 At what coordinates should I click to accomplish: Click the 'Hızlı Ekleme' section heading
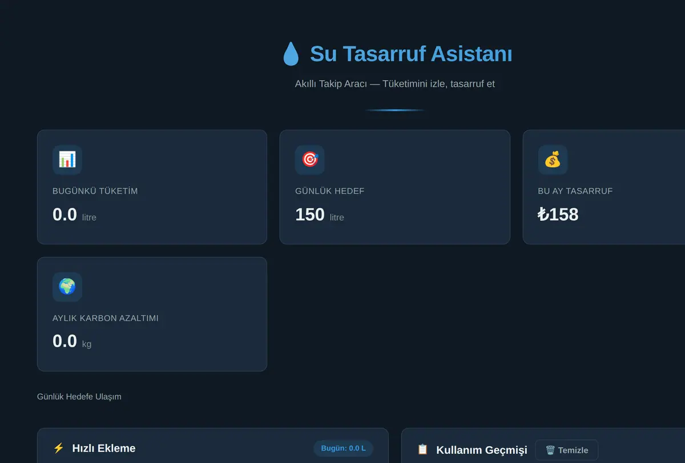click(104, 448)
